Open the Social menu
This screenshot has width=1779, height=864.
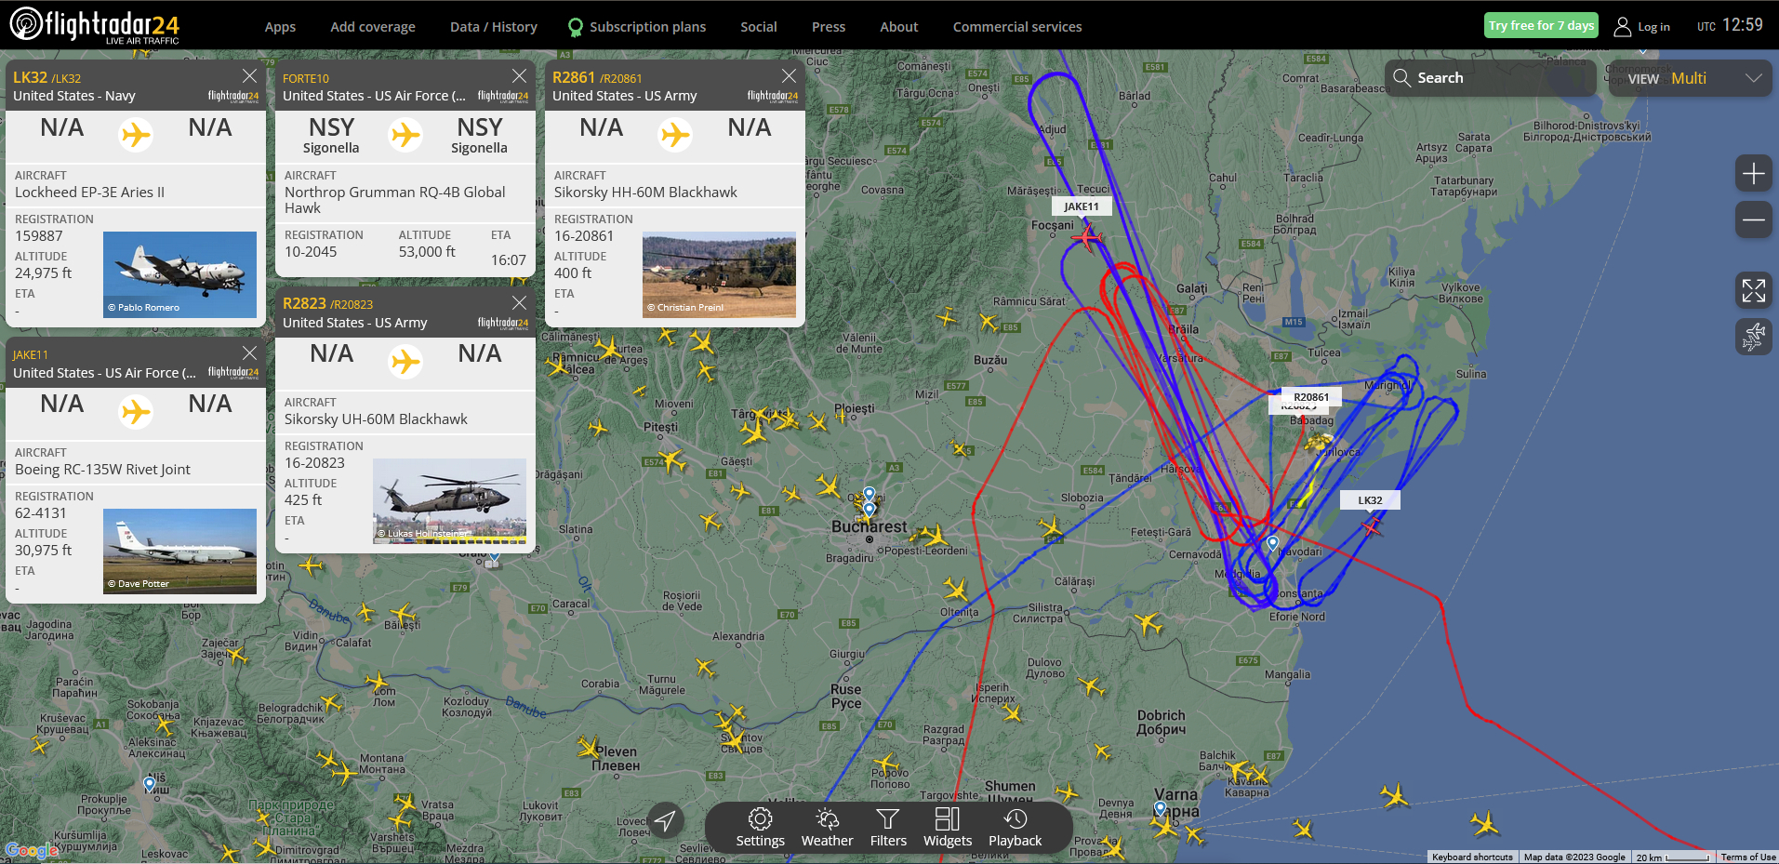759,27
